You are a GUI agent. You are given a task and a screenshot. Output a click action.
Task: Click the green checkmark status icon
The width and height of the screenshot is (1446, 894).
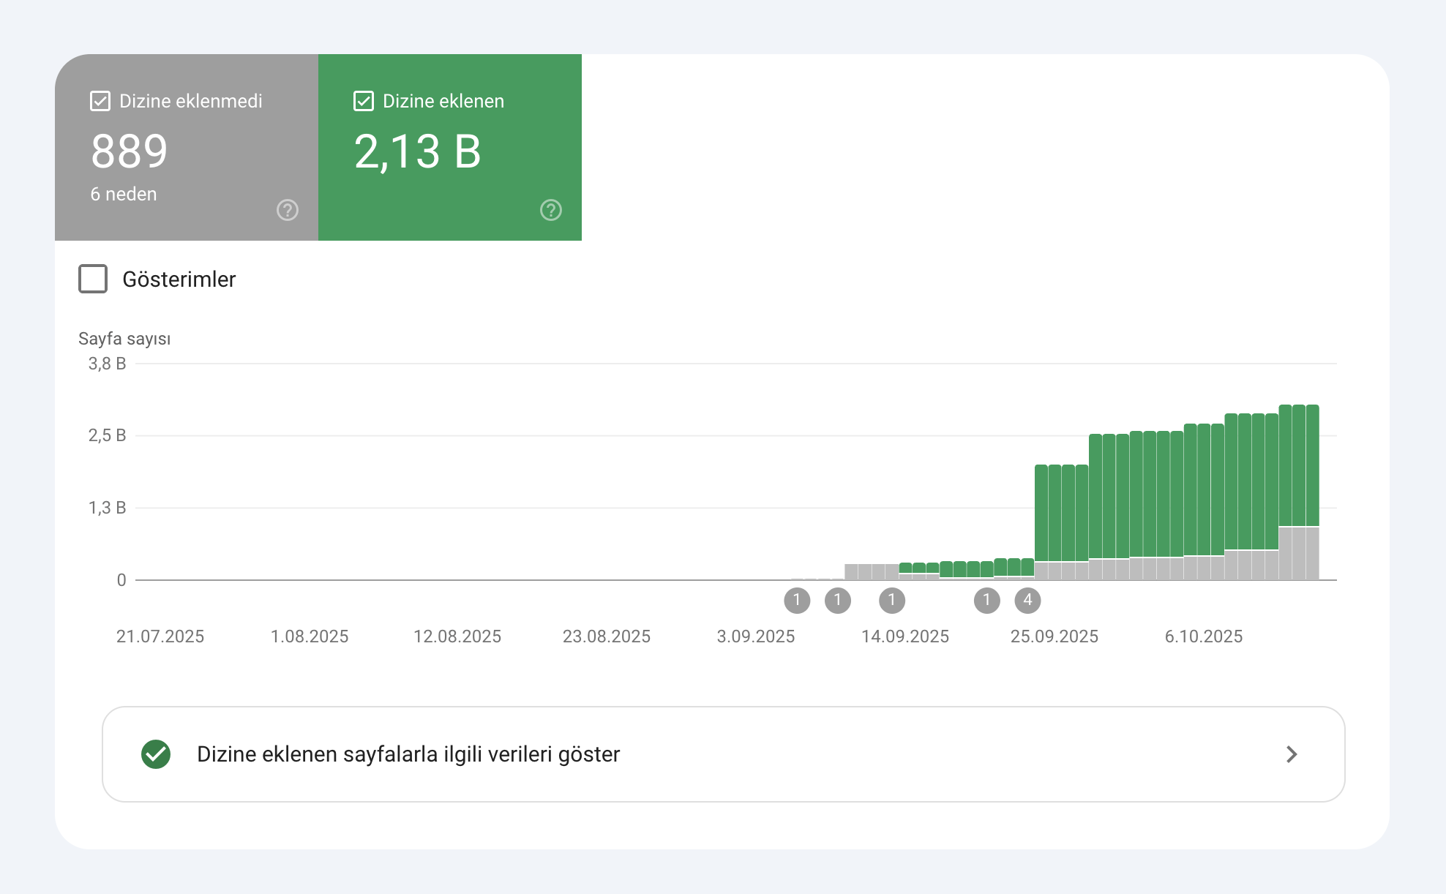(156, 754)
